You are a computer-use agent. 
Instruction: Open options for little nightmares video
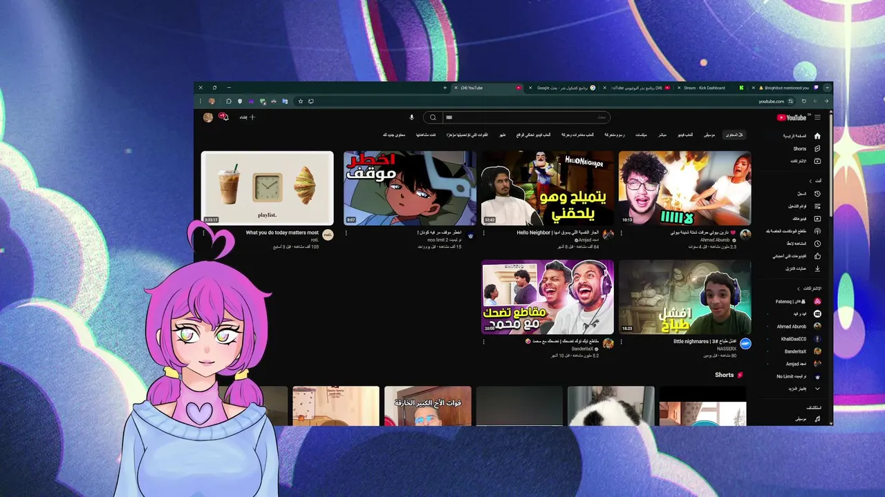pyautogui.click(x=621, y=342)
